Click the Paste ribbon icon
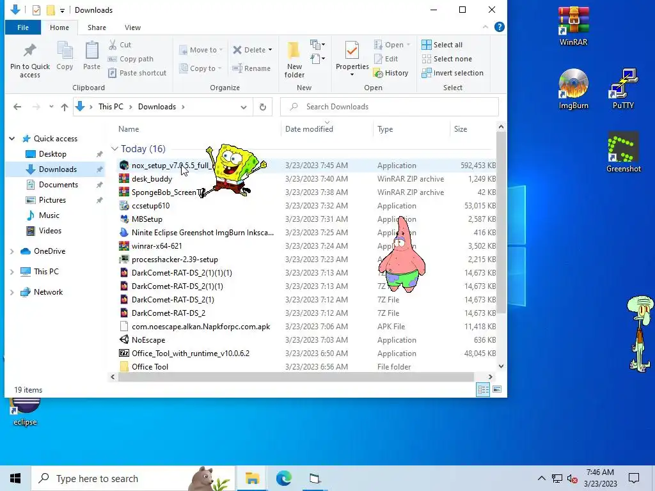 (91, 56)
